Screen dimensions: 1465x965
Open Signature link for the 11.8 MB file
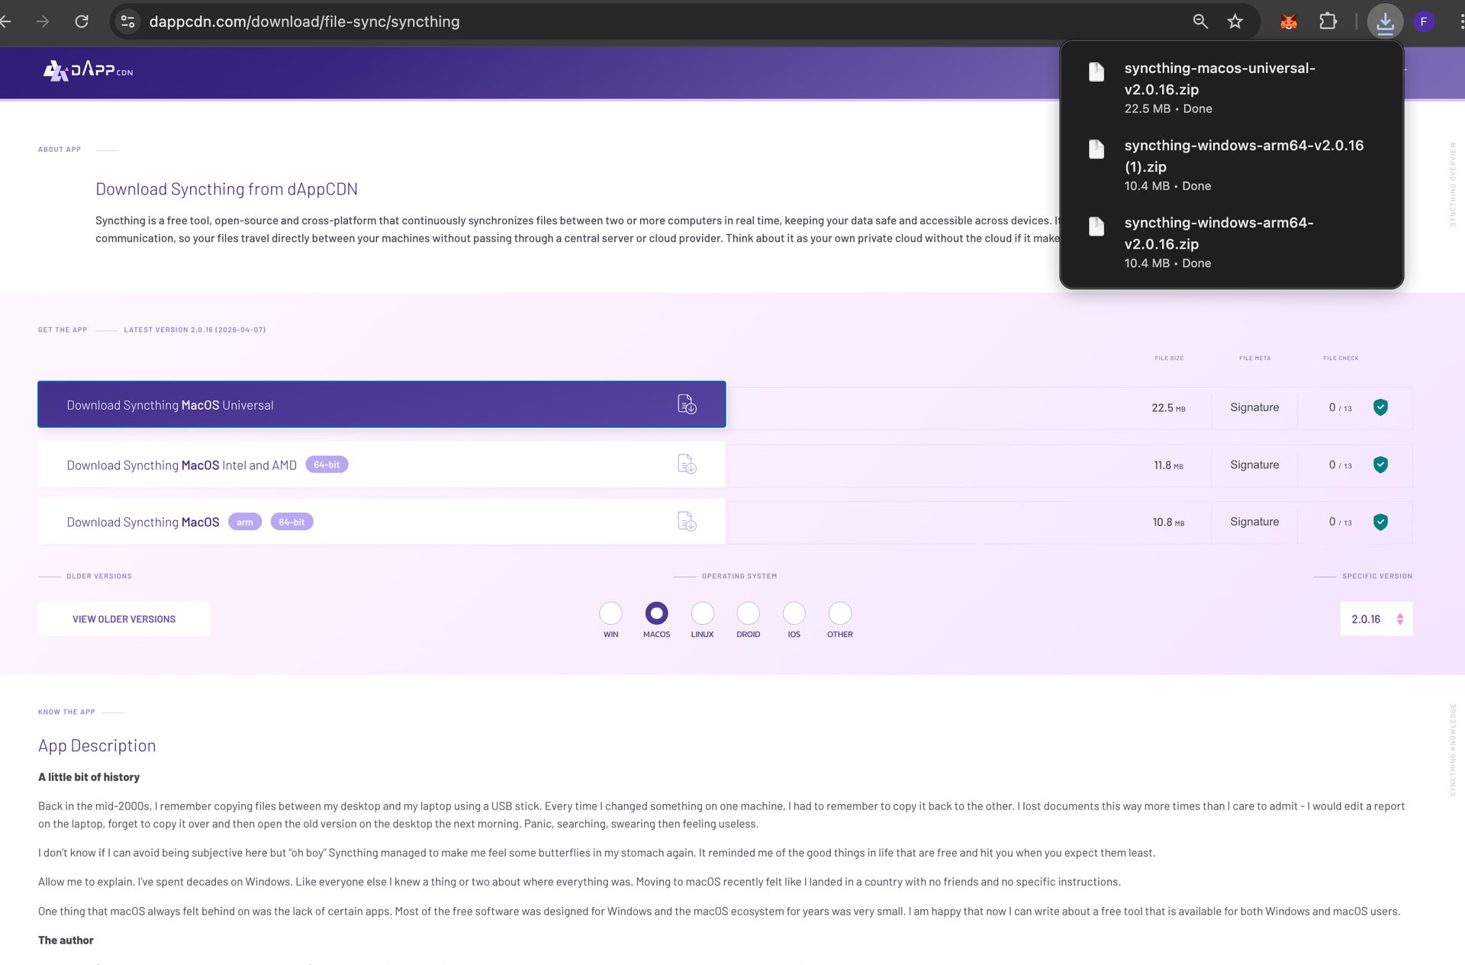1254,465
